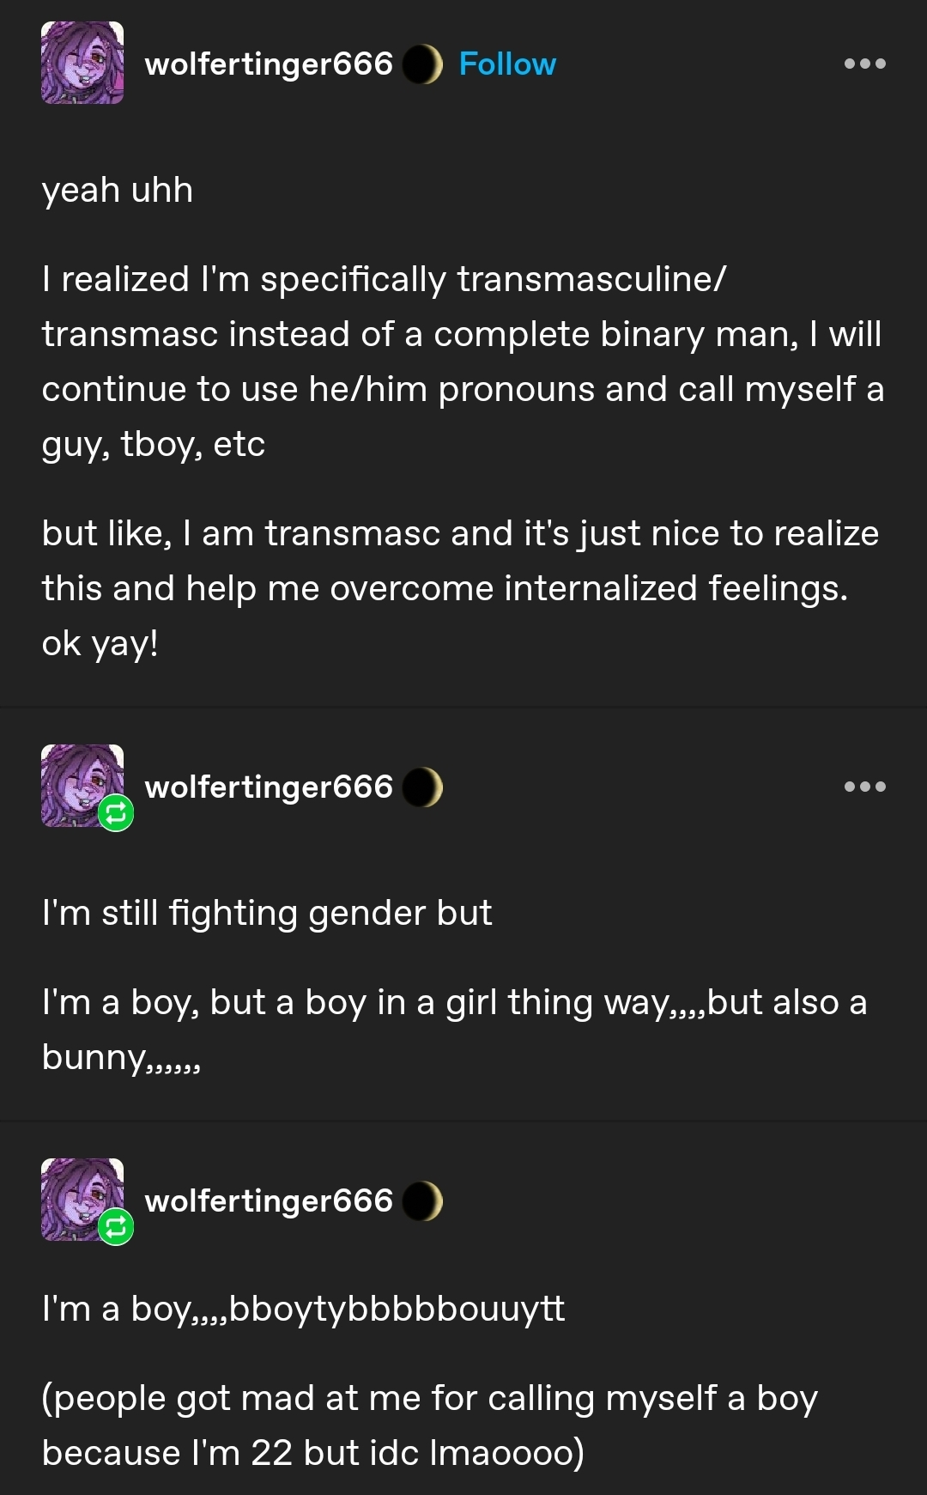Tap the crescent moon badge beside Follow
Image resolution: width=927 pixels, height=1495 pixels.
422,64
